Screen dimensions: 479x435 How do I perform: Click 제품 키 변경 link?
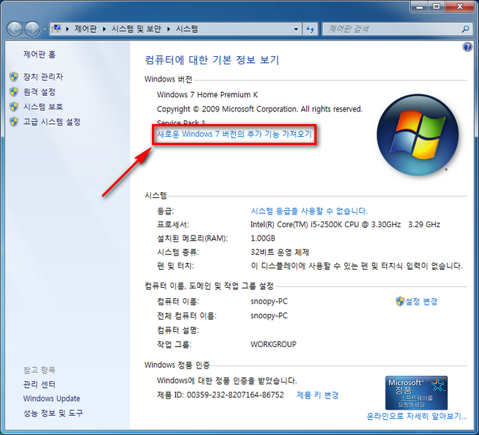click(x=317, y=395)
